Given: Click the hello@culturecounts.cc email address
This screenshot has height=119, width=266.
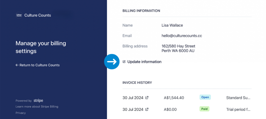Looking at the screenshot, I should point(182,36).
